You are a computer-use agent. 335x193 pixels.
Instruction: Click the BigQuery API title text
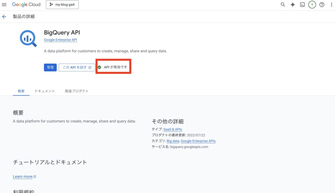62,32
